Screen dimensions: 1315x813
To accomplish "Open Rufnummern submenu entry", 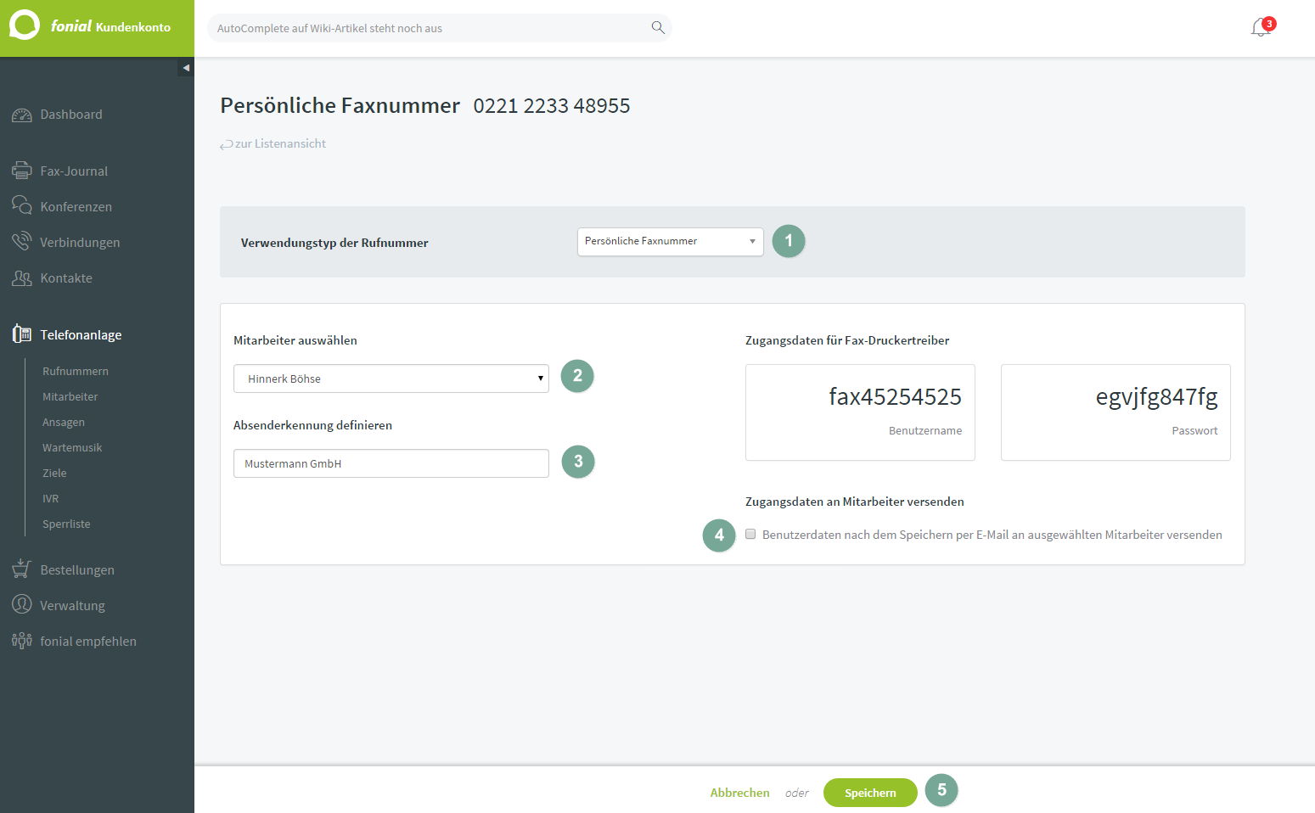I will (x=76, y=371).
